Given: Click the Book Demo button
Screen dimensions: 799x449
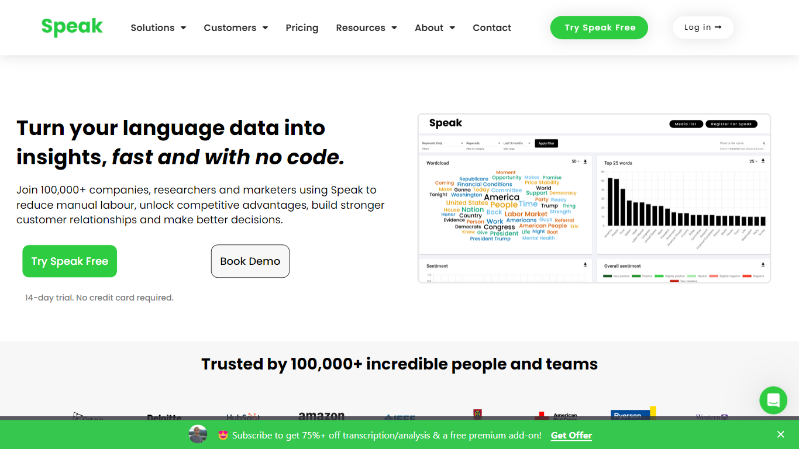Looking at the screenshot, I should (250, 261).
